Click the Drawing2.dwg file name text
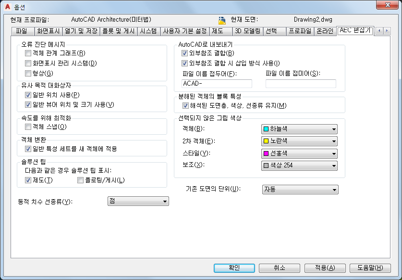 [x=313, y=20]
